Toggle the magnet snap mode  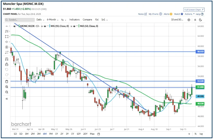click(x=7, y=59)
